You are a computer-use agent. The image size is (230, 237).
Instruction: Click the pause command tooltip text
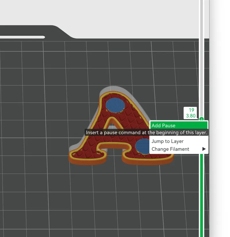pos(146,133)
